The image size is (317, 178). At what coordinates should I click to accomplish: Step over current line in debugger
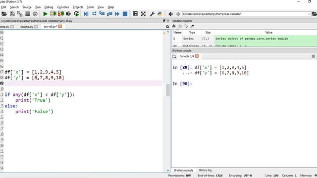coord(94,14)
